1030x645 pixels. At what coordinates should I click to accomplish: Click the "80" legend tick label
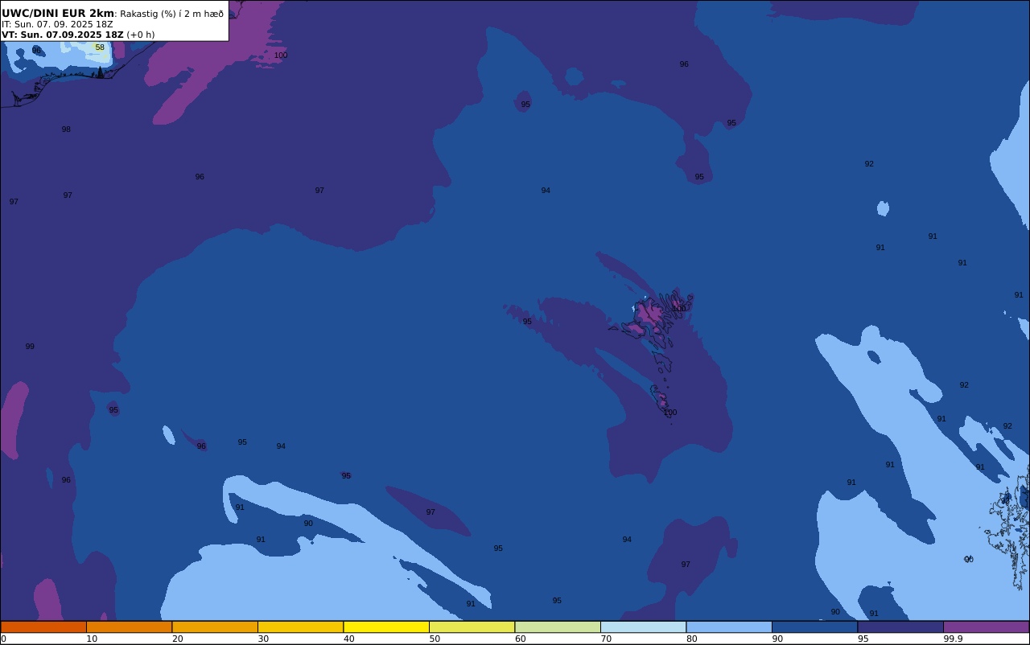[691, 639]
